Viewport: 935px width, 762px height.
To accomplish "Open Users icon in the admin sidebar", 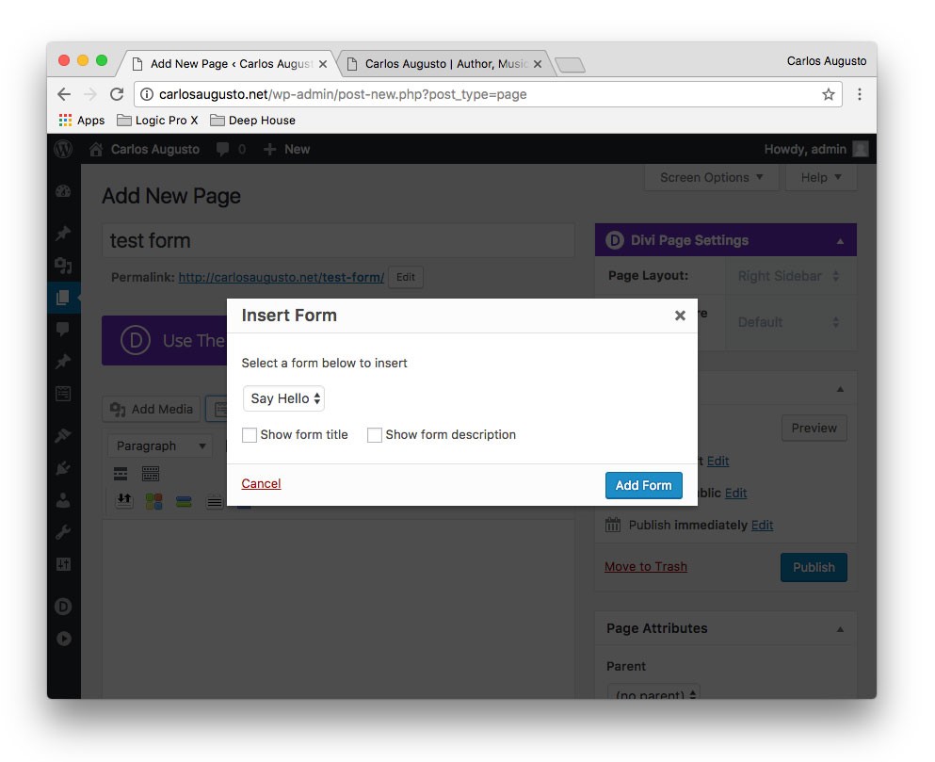I will tap(63, 500).
